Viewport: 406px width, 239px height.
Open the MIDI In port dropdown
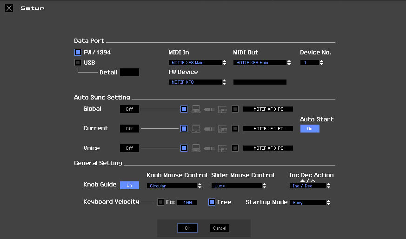[x=197, y=63]
